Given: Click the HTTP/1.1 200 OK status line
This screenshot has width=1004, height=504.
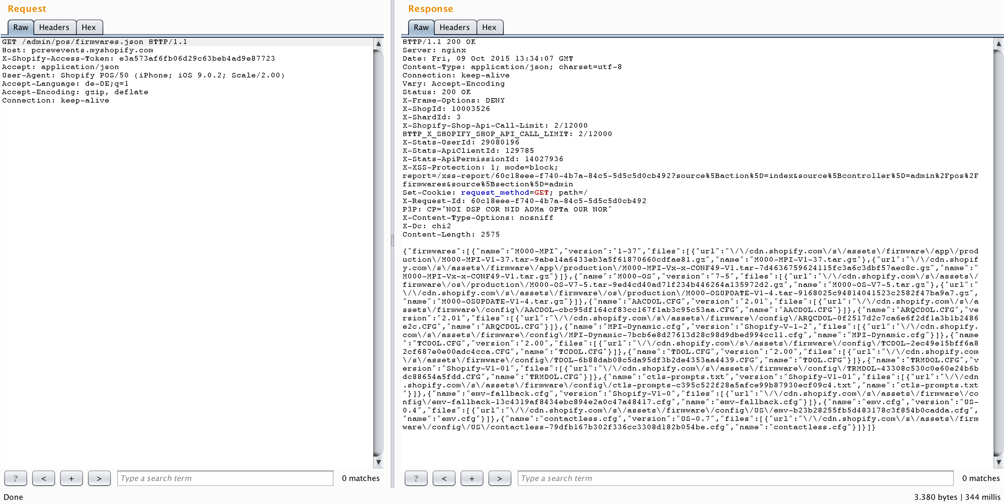Looking at the screenshot, I should point(439,42).
